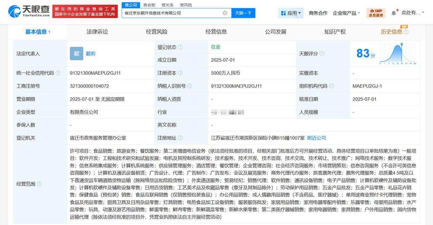Click organization code MAEPU2GJ-1
Viewport: 433px width, 225px height.
pos(367,86)
